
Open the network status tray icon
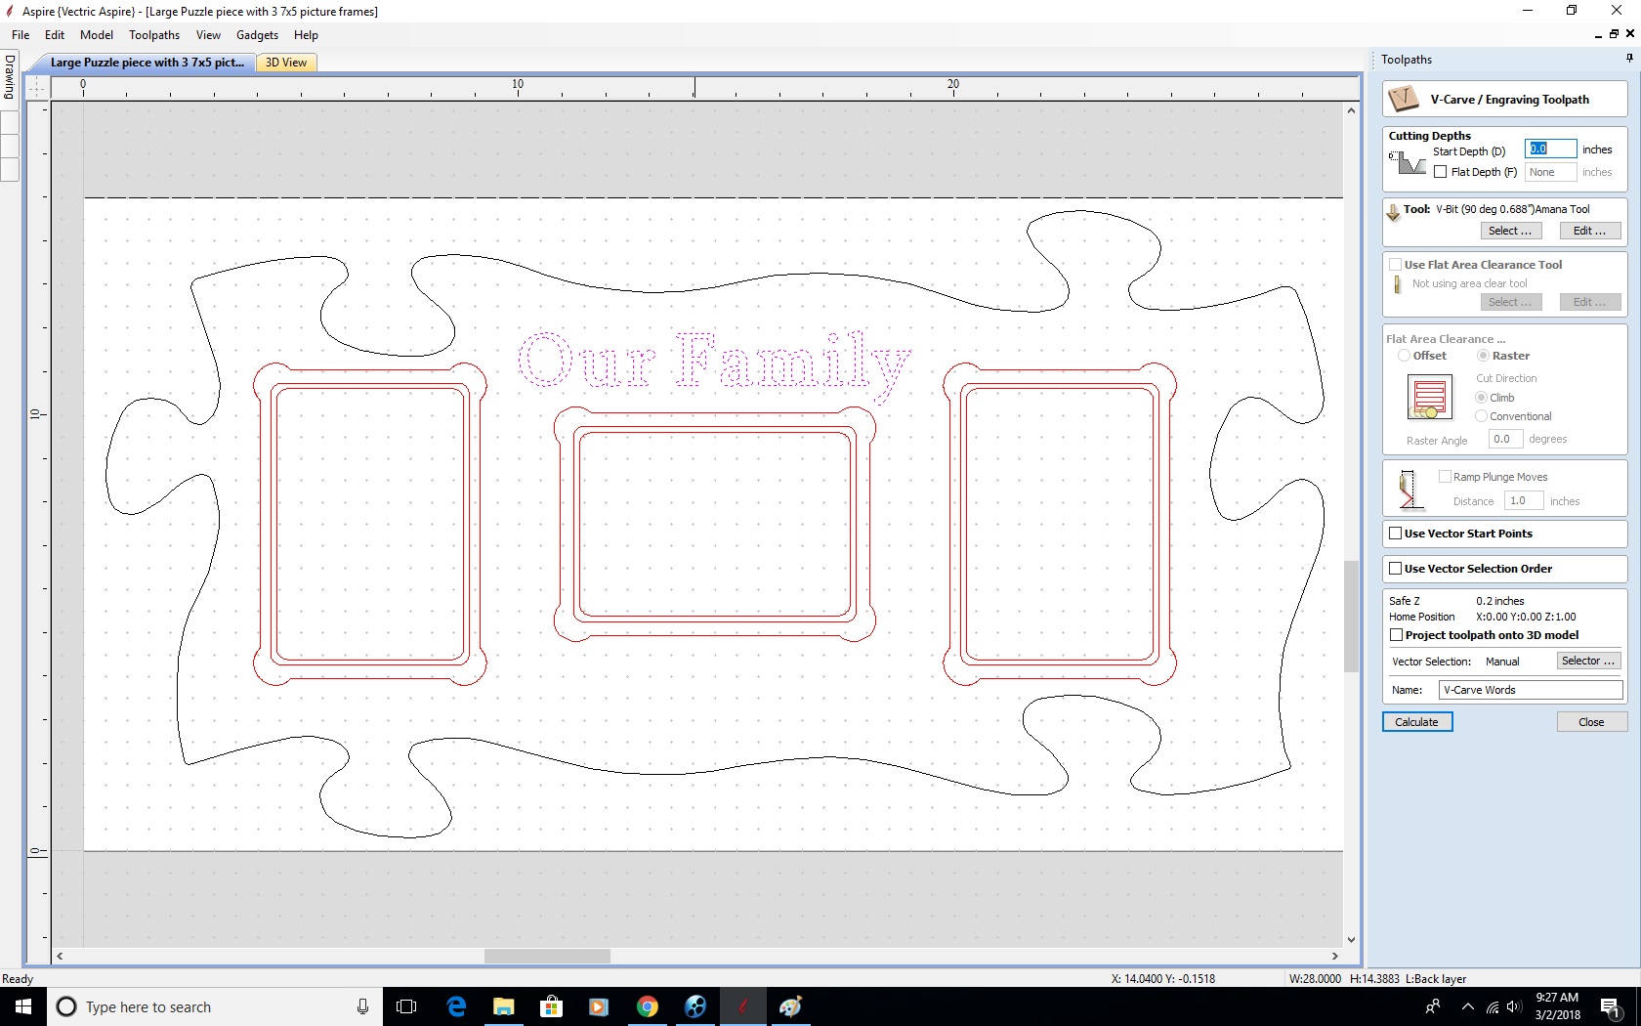pyautogui.click(x=1492, y=1007)
